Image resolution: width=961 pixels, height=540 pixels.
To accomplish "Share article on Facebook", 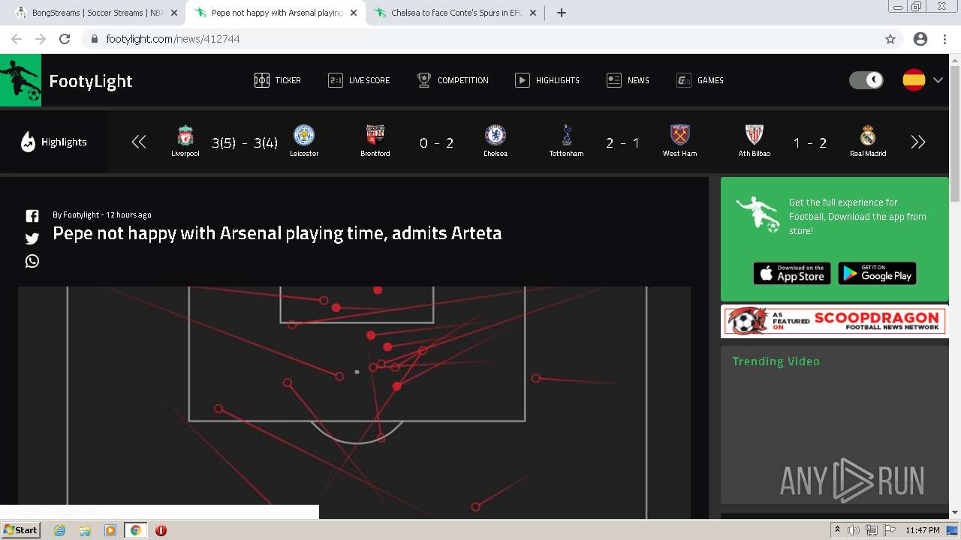I will pos(32,216).
